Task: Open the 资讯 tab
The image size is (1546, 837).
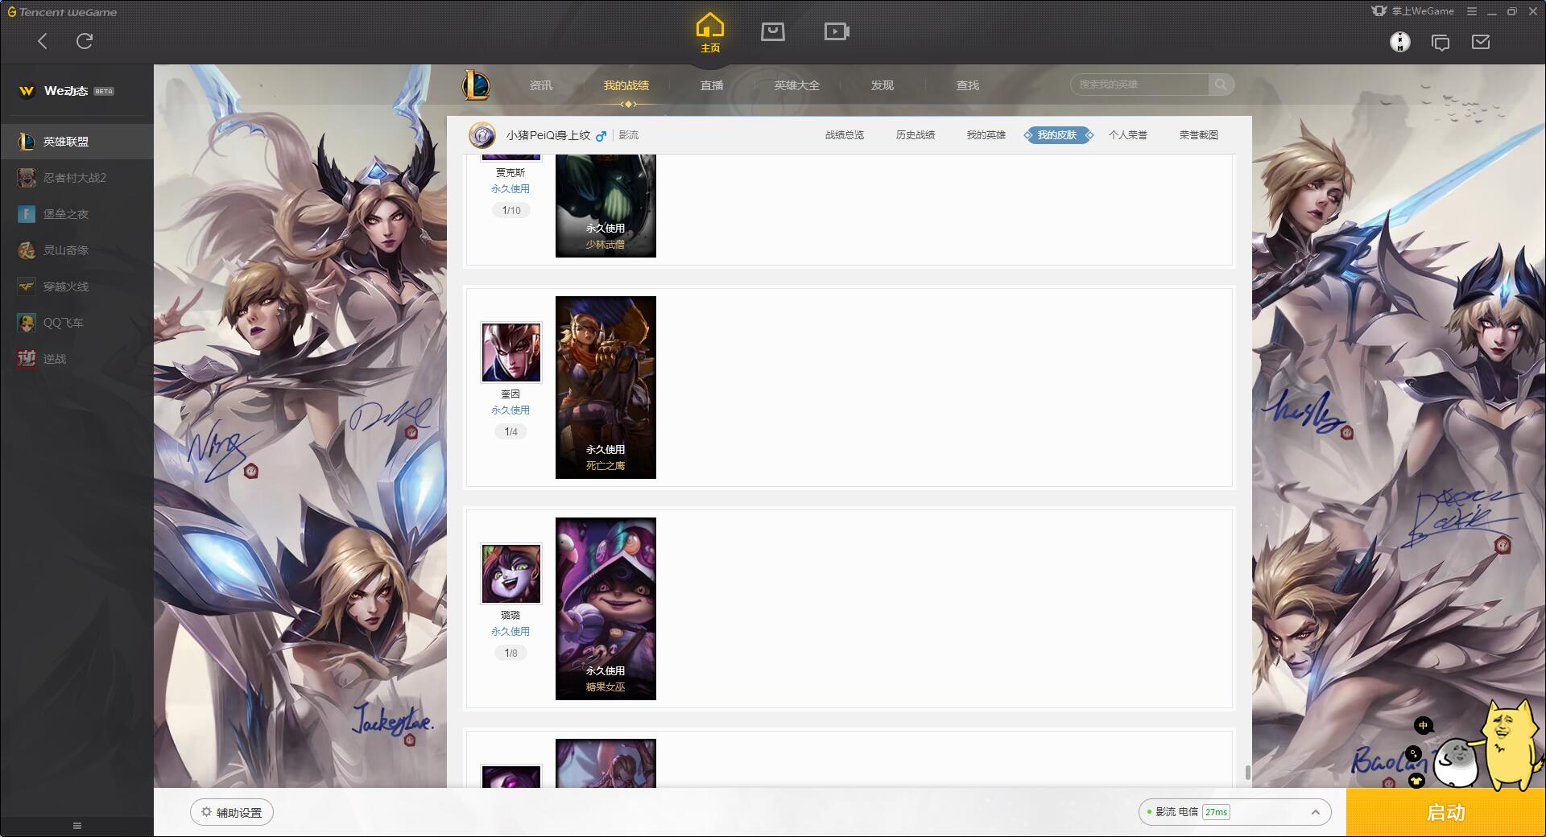Action: pyautogui.click(x=541, y=85)
